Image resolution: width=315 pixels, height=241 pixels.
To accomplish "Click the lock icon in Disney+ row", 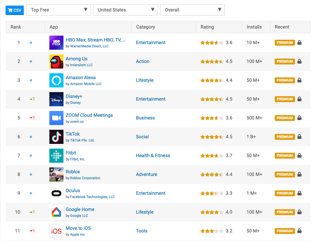I will tap(299, 99).
